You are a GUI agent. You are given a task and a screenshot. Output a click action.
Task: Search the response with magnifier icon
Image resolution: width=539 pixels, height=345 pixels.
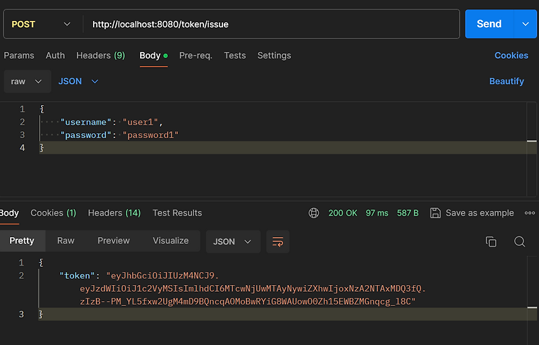(519, 241)
